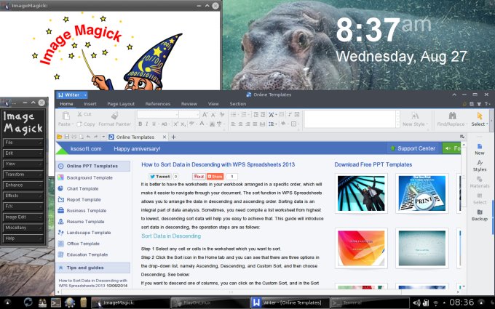This screenshot has height=309, width=495.
Task: Click New icon in right side panel
Action: tap(480, 147)
